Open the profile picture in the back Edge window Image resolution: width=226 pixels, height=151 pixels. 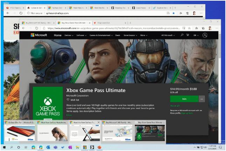(x=194, y=13)
